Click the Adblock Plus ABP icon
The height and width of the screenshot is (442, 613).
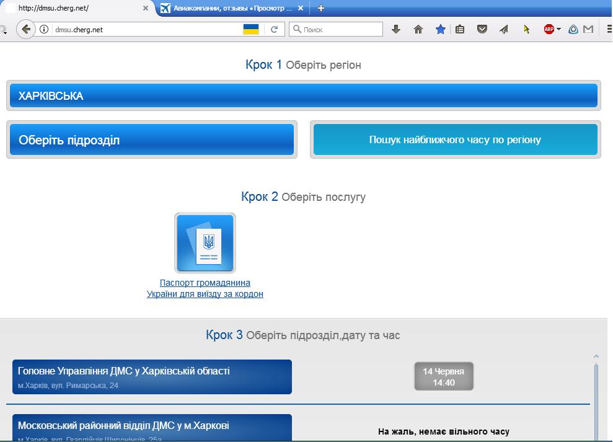[549, 29]
